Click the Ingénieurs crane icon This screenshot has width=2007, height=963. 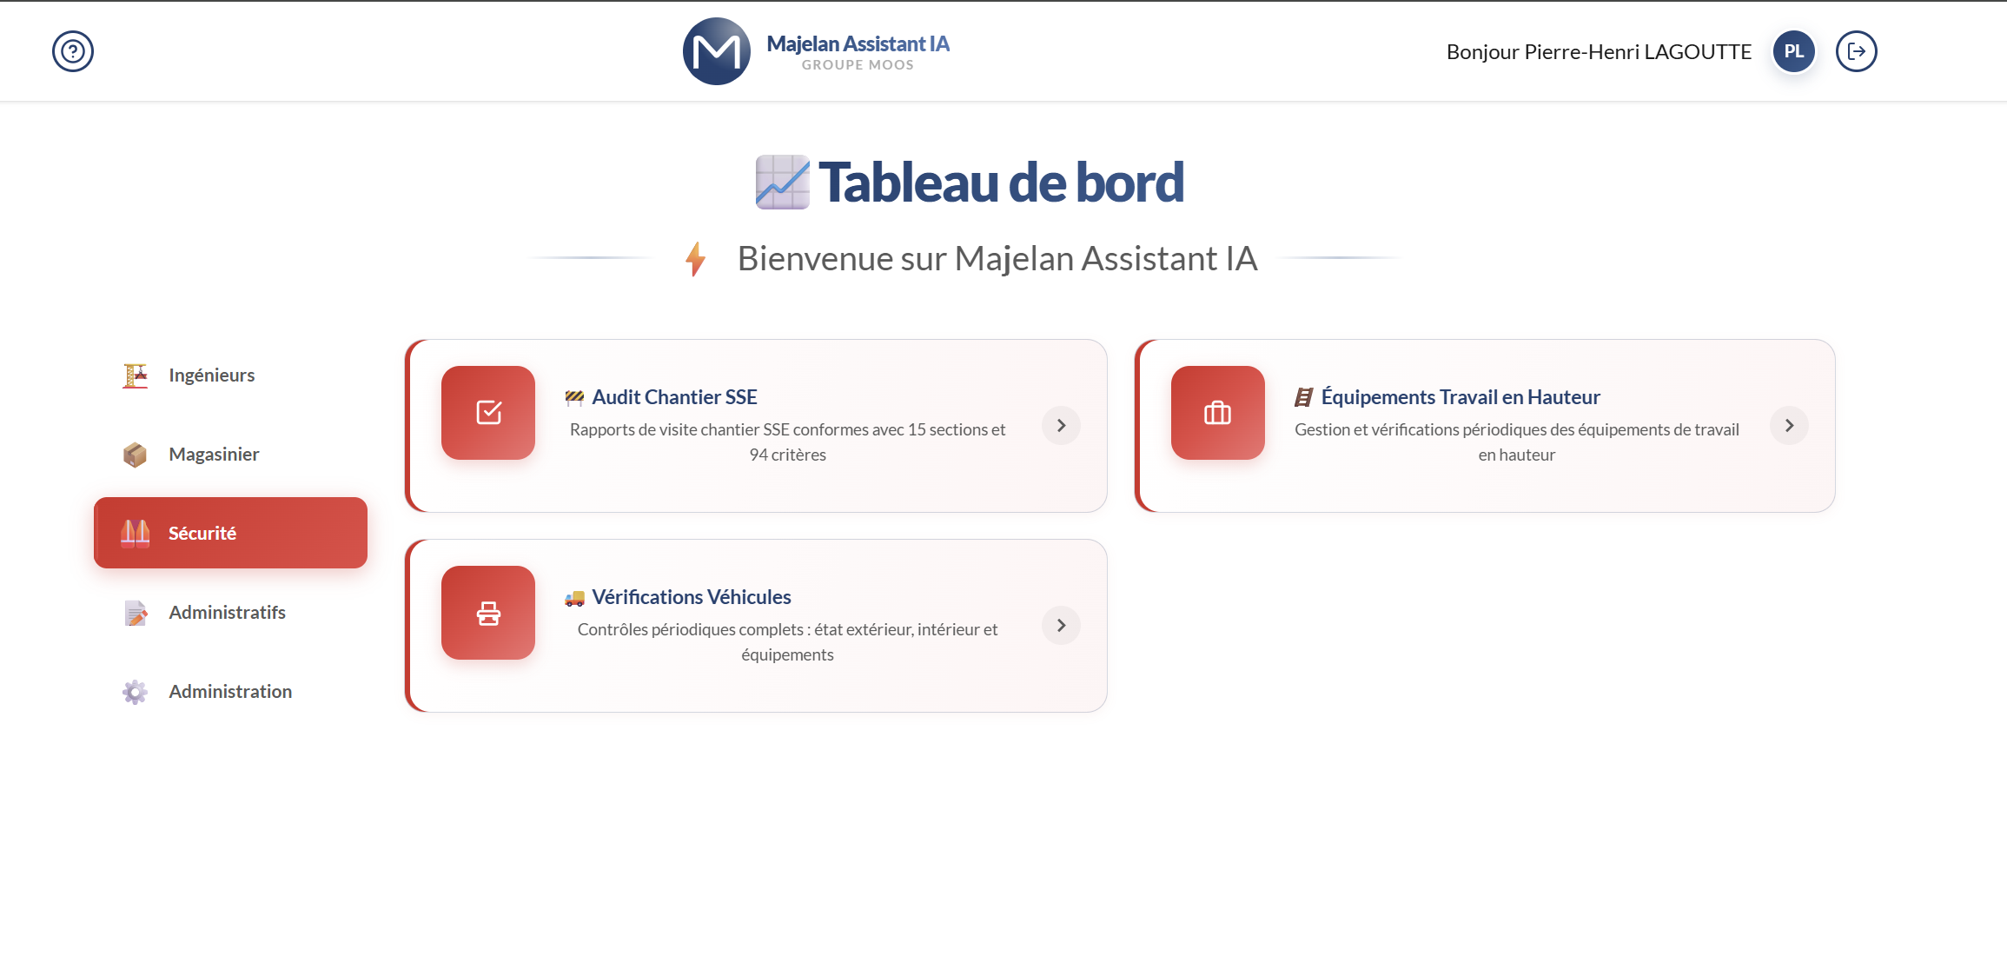click(135, 375)
